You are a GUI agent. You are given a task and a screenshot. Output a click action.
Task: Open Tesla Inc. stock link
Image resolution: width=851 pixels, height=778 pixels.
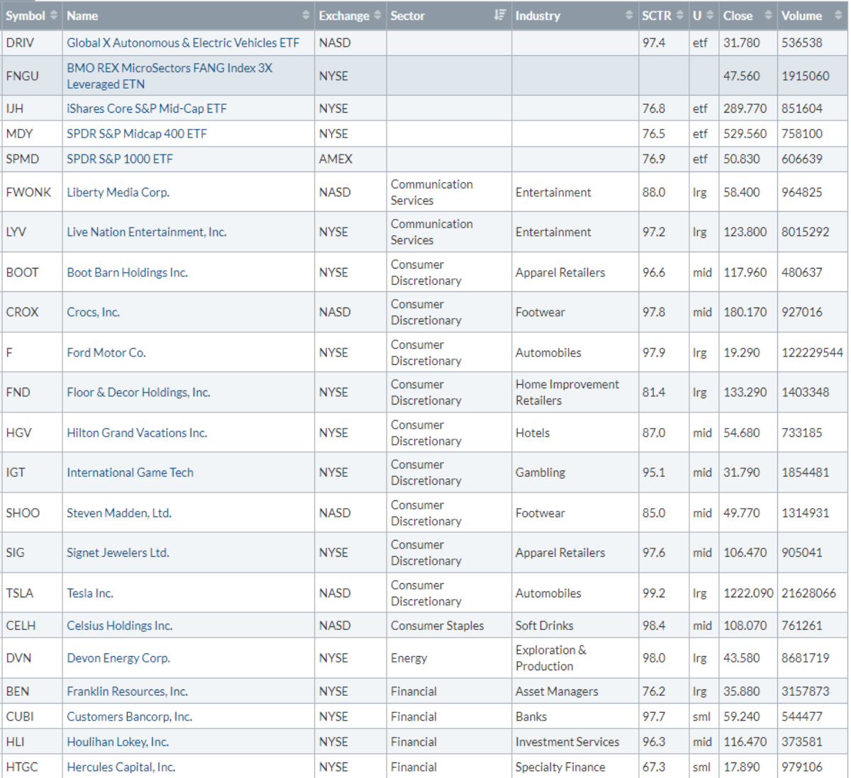90,593
